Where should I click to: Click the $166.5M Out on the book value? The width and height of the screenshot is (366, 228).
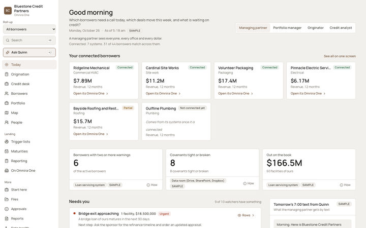click(x=284, y=163)
